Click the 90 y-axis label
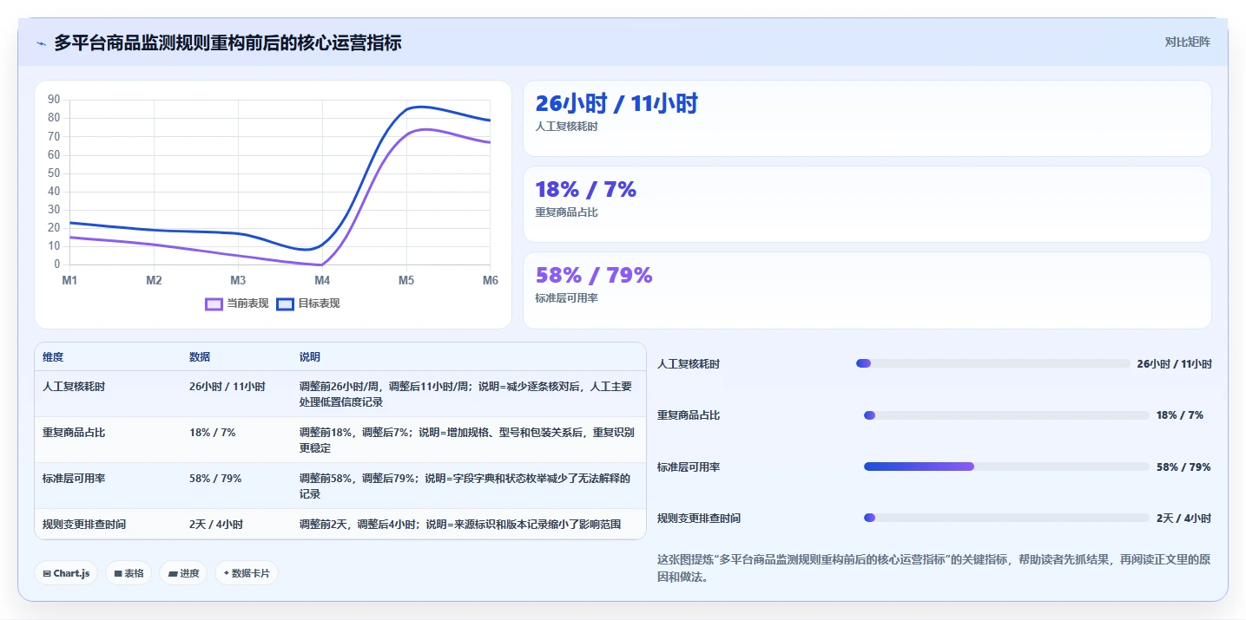The width and height of the screenshot is (1246, 620). [54, 100]
